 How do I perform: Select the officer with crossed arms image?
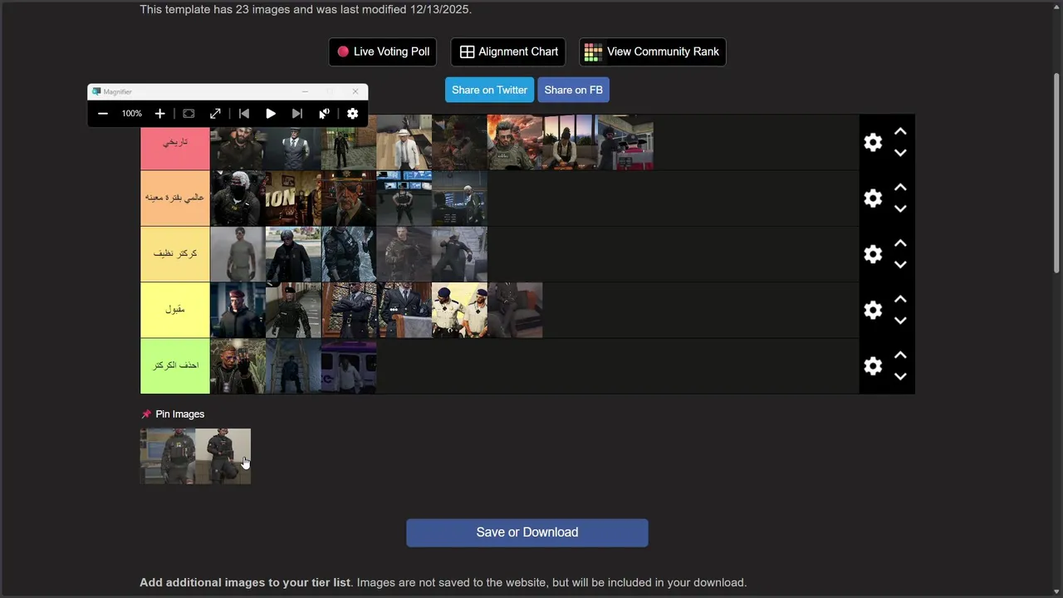(349, 310)
